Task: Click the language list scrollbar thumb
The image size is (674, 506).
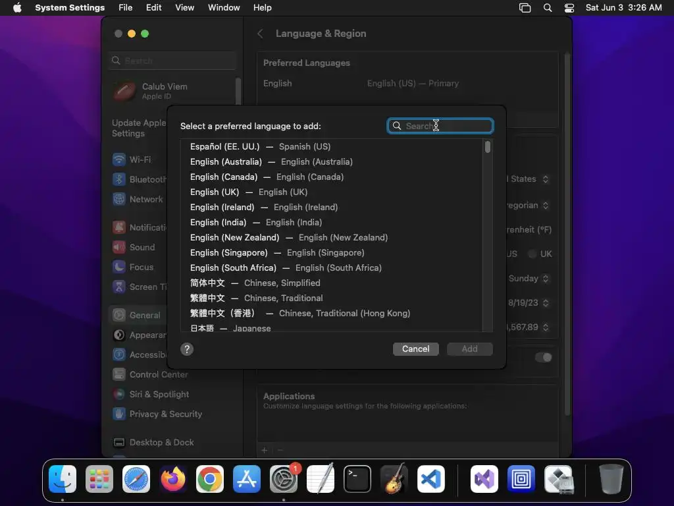Action: [488, 147]
